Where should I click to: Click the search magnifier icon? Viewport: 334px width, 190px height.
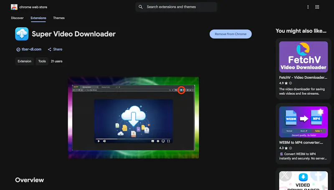point(141,7)
